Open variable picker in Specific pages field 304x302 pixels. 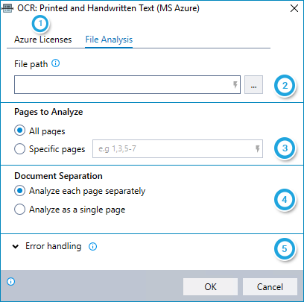point(258,148)
